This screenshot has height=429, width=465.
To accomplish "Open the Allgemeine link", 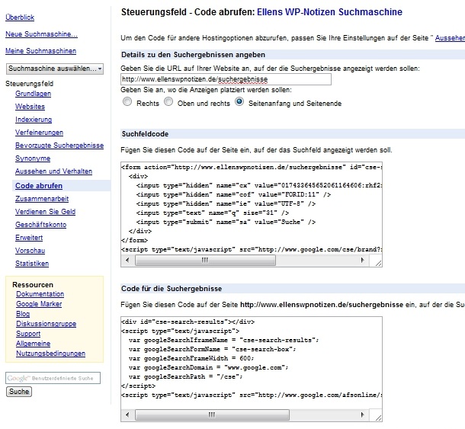I will 34,344.
